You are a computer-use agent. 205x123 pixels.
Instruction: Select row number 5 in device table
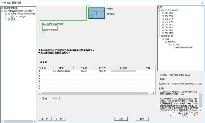point(39,81)
